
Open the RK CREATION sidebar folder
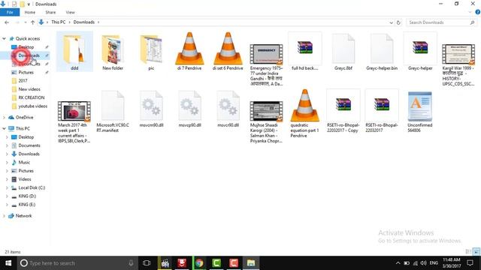[32, 97]
